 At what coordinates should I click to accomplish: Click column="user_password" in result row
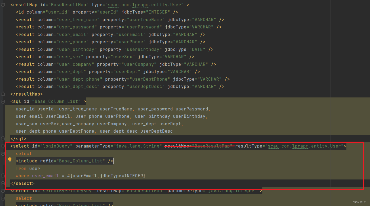[67, 27]
